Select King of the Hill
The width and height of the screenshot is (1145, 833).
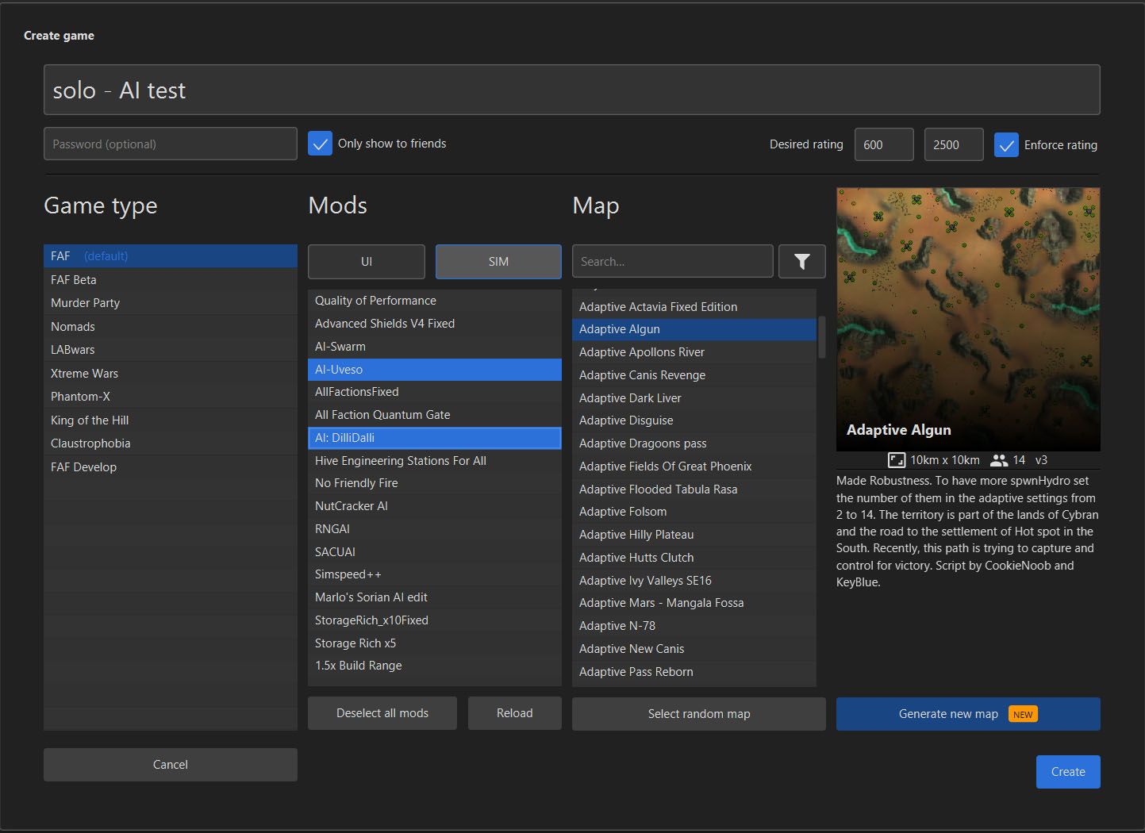click(171, 420)
